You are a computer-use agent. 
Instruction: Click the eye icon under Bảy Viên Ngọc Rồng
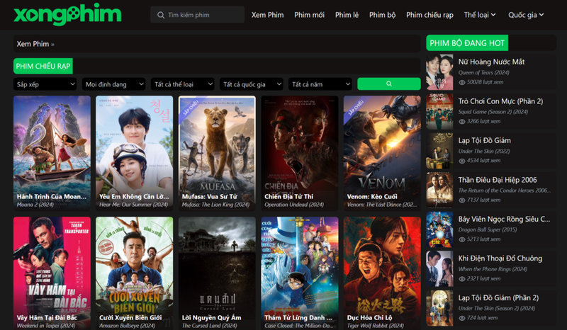[x=462, y=239]
